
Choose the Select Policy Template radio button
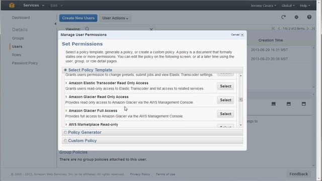click(65, 70)
